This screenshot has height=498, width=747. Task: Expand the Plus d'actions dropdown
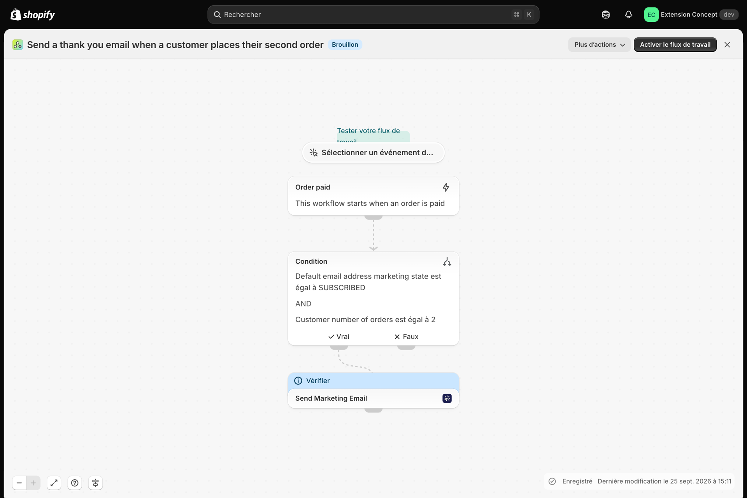click(599, 45)
